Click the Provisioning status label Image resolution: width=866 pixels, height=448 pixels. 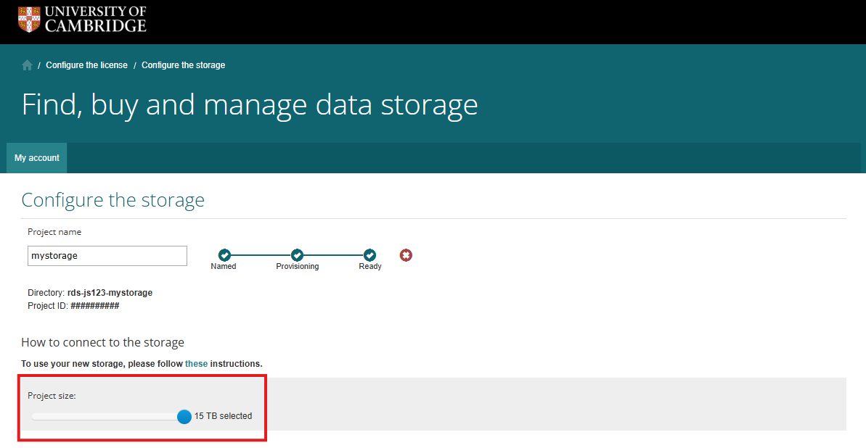coord(297,267)
